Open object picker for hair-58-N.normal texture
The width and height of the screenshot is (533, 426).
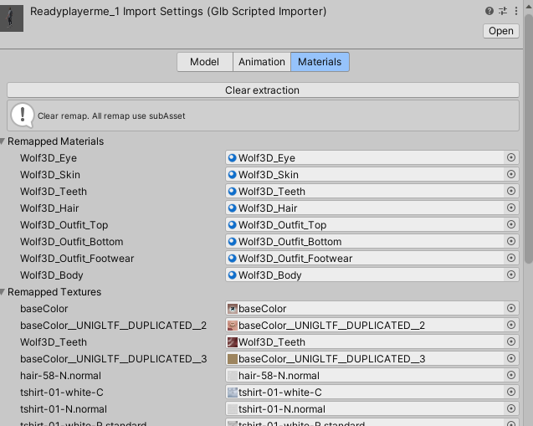[x=511, y=375]
